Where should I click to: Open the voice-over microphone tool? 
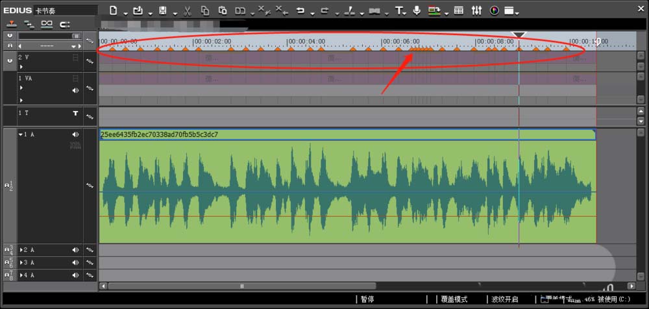click(416, 10)
